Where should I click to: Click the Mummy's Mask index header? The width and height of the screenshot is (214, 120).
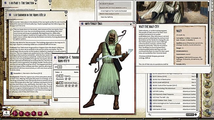point(115,4)
